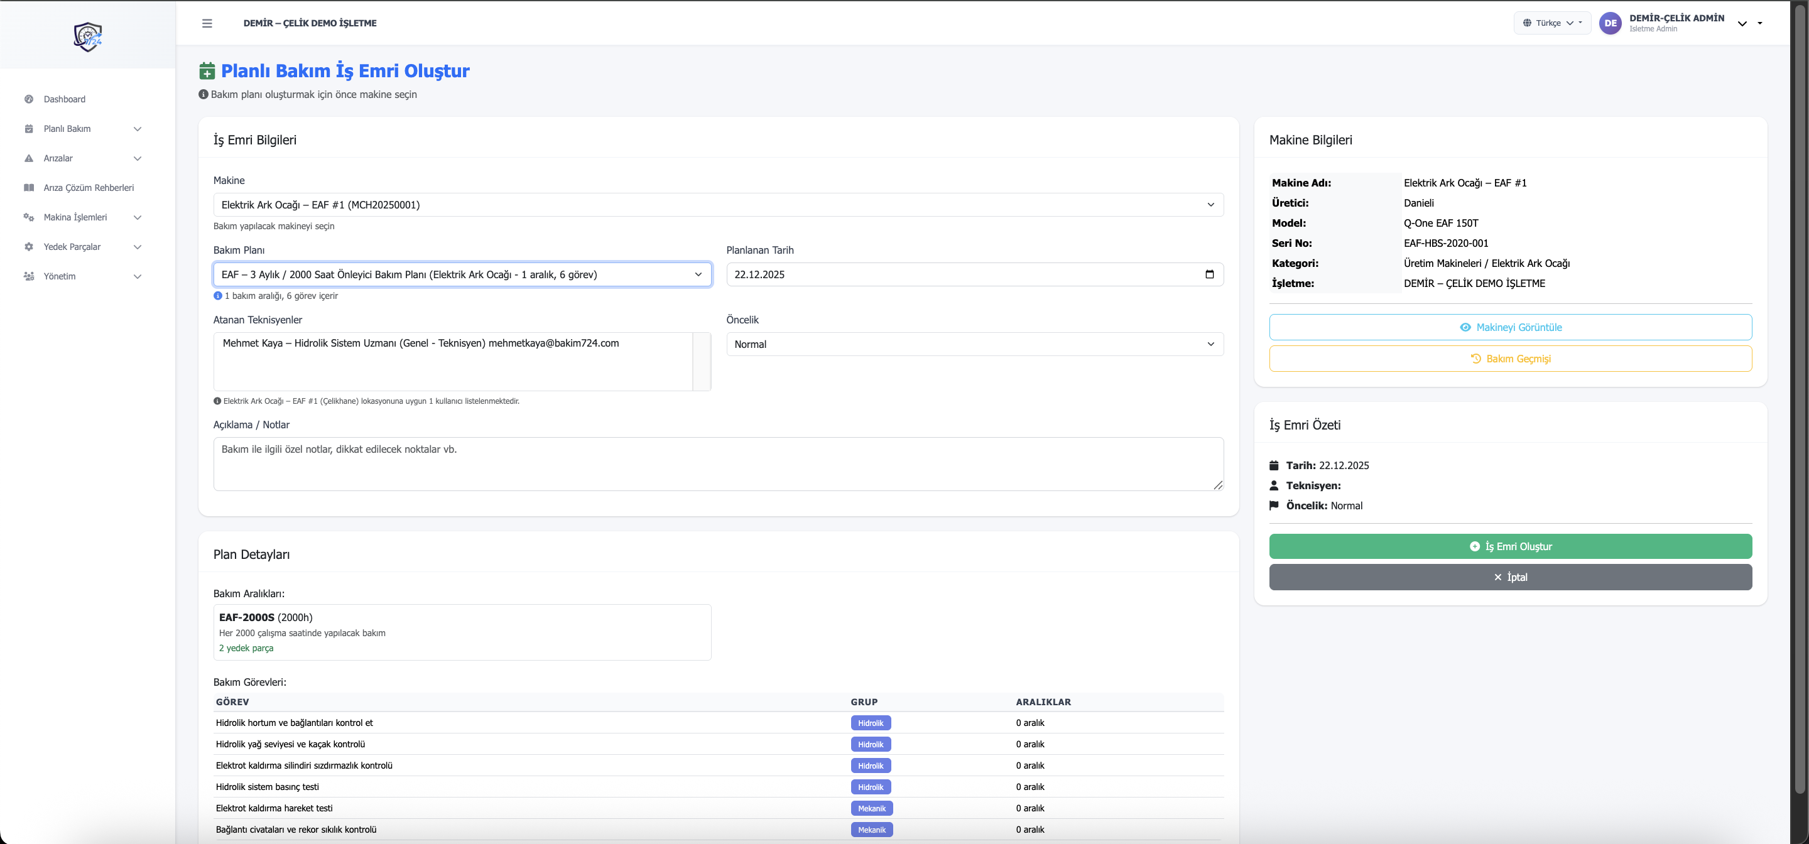Click the Yedek Parçalar gear icon
The image size is (1809, 844).
[x=29, y=246]
